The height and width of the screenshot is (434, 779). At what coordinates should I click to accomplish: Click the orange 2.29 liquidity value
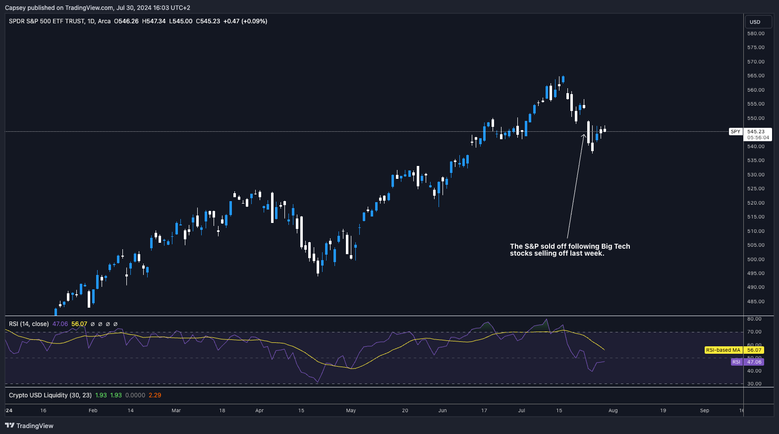point(155,395)
